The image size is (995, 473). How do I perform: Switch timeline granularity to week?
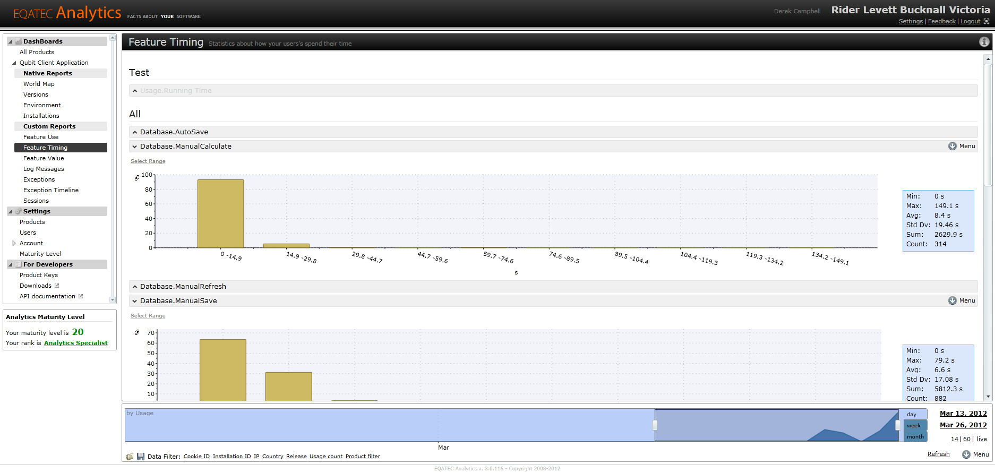click(915, 425)
